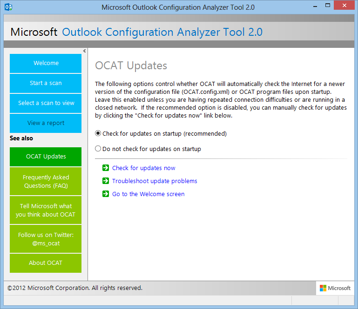This screenshot has height=309, width=358.
Task: Minimize the OCAT window
Action: pyautogui.click(x=315, y=6)
